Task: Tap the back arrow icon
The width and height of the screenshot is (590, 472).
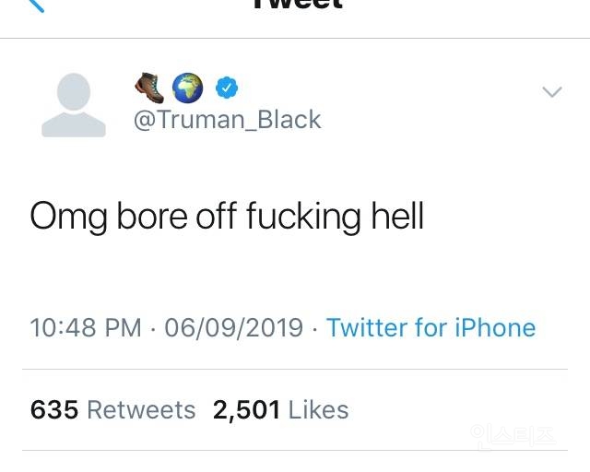Action: (x=35, y=5)
